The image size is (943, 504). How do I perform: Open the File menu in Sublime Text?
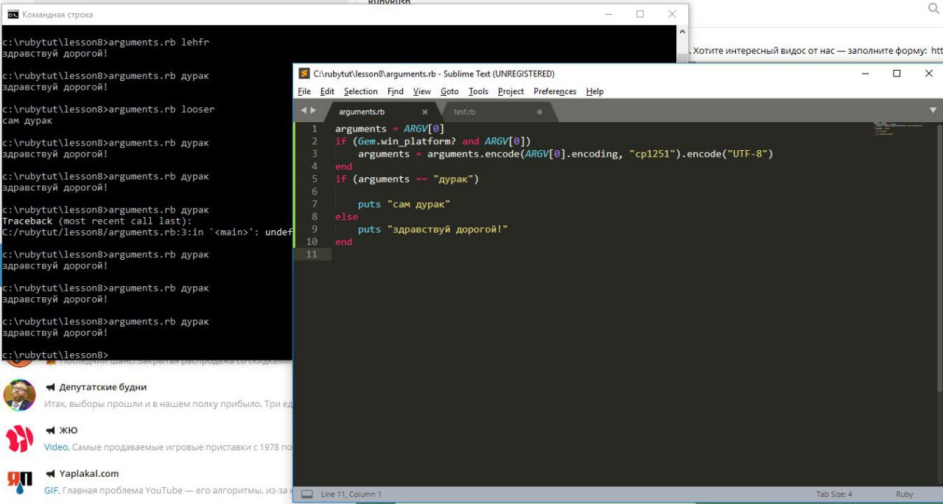tap(304, 91)
